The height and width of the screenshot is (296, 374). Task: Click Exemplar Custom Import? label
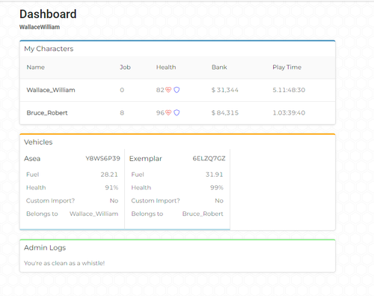(156, 201)
